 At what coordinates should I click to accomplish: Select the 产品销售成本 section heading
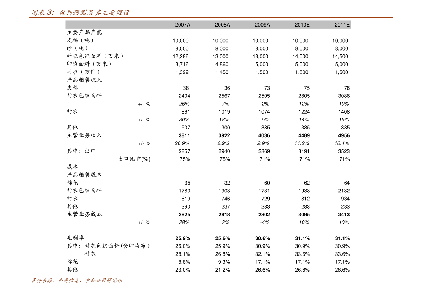(x=84, y=175)
